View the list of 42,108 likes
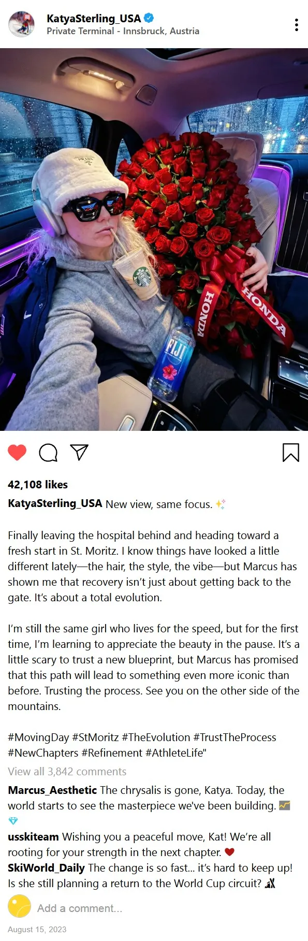 coord(38,485)
